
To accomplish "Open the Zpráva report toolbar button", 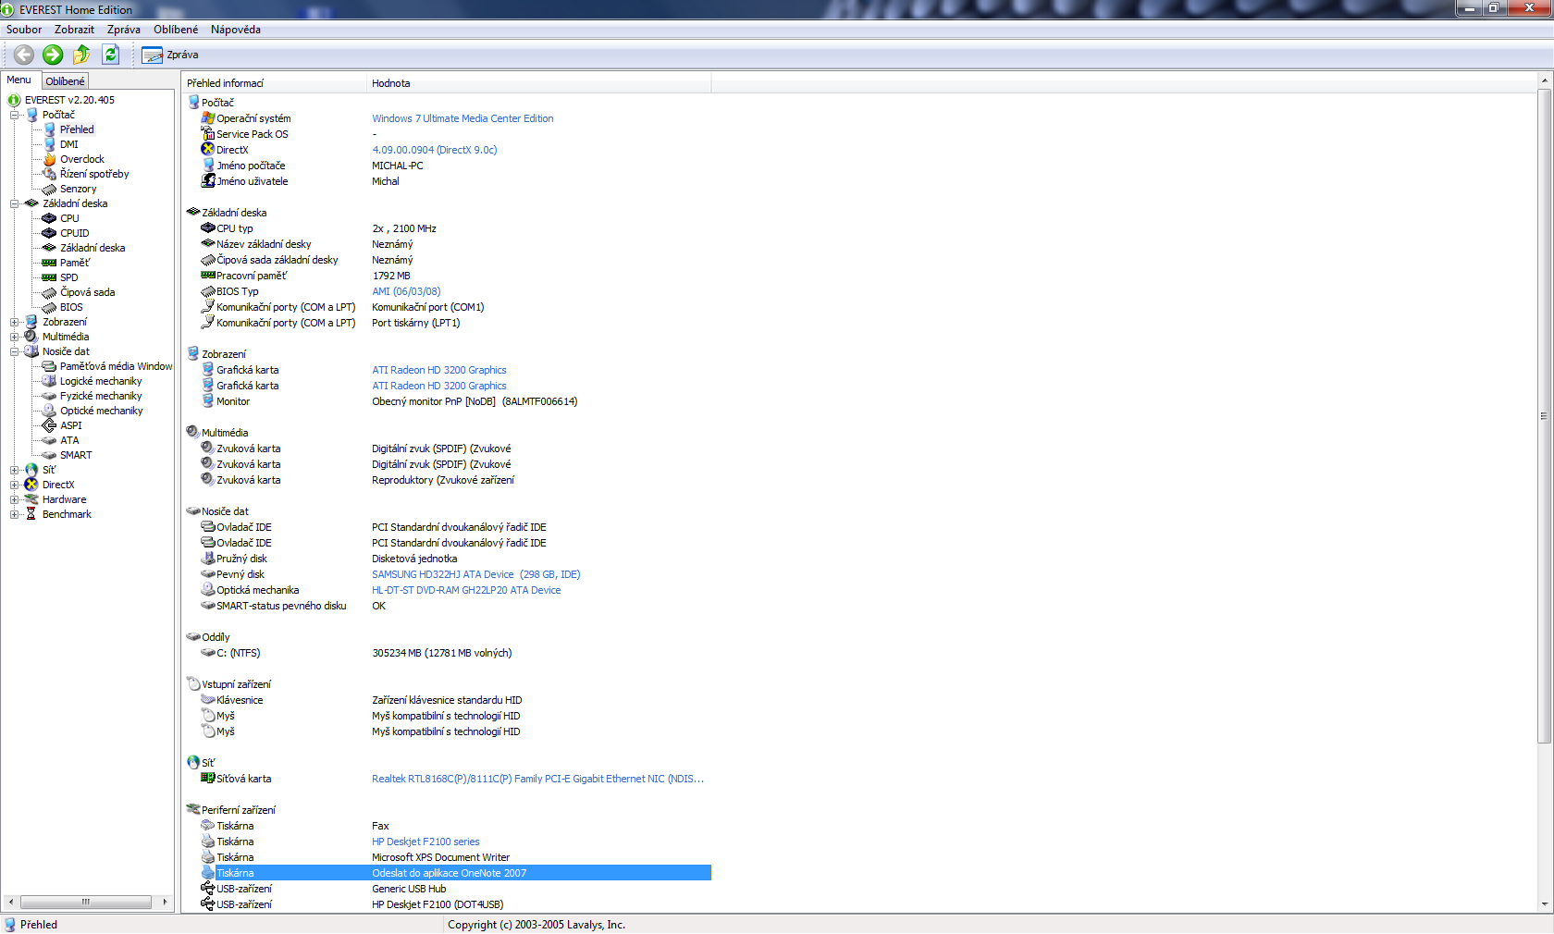I will [171, 55].
